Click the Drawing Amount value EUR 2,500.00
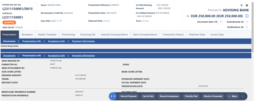The width and height of the screenshot is (255, 101). 81,75
